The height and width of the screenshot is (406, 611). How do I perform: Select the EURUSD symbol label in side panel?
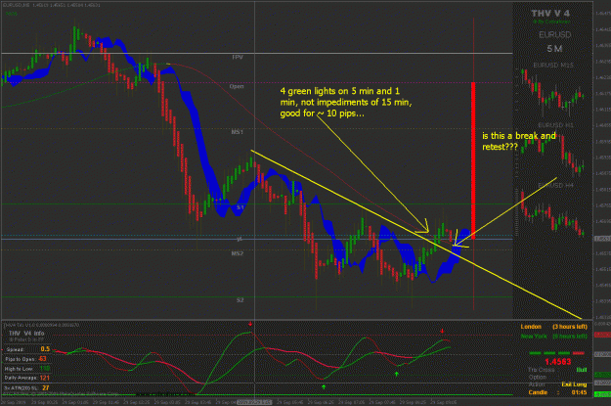[x=554, y=34]
